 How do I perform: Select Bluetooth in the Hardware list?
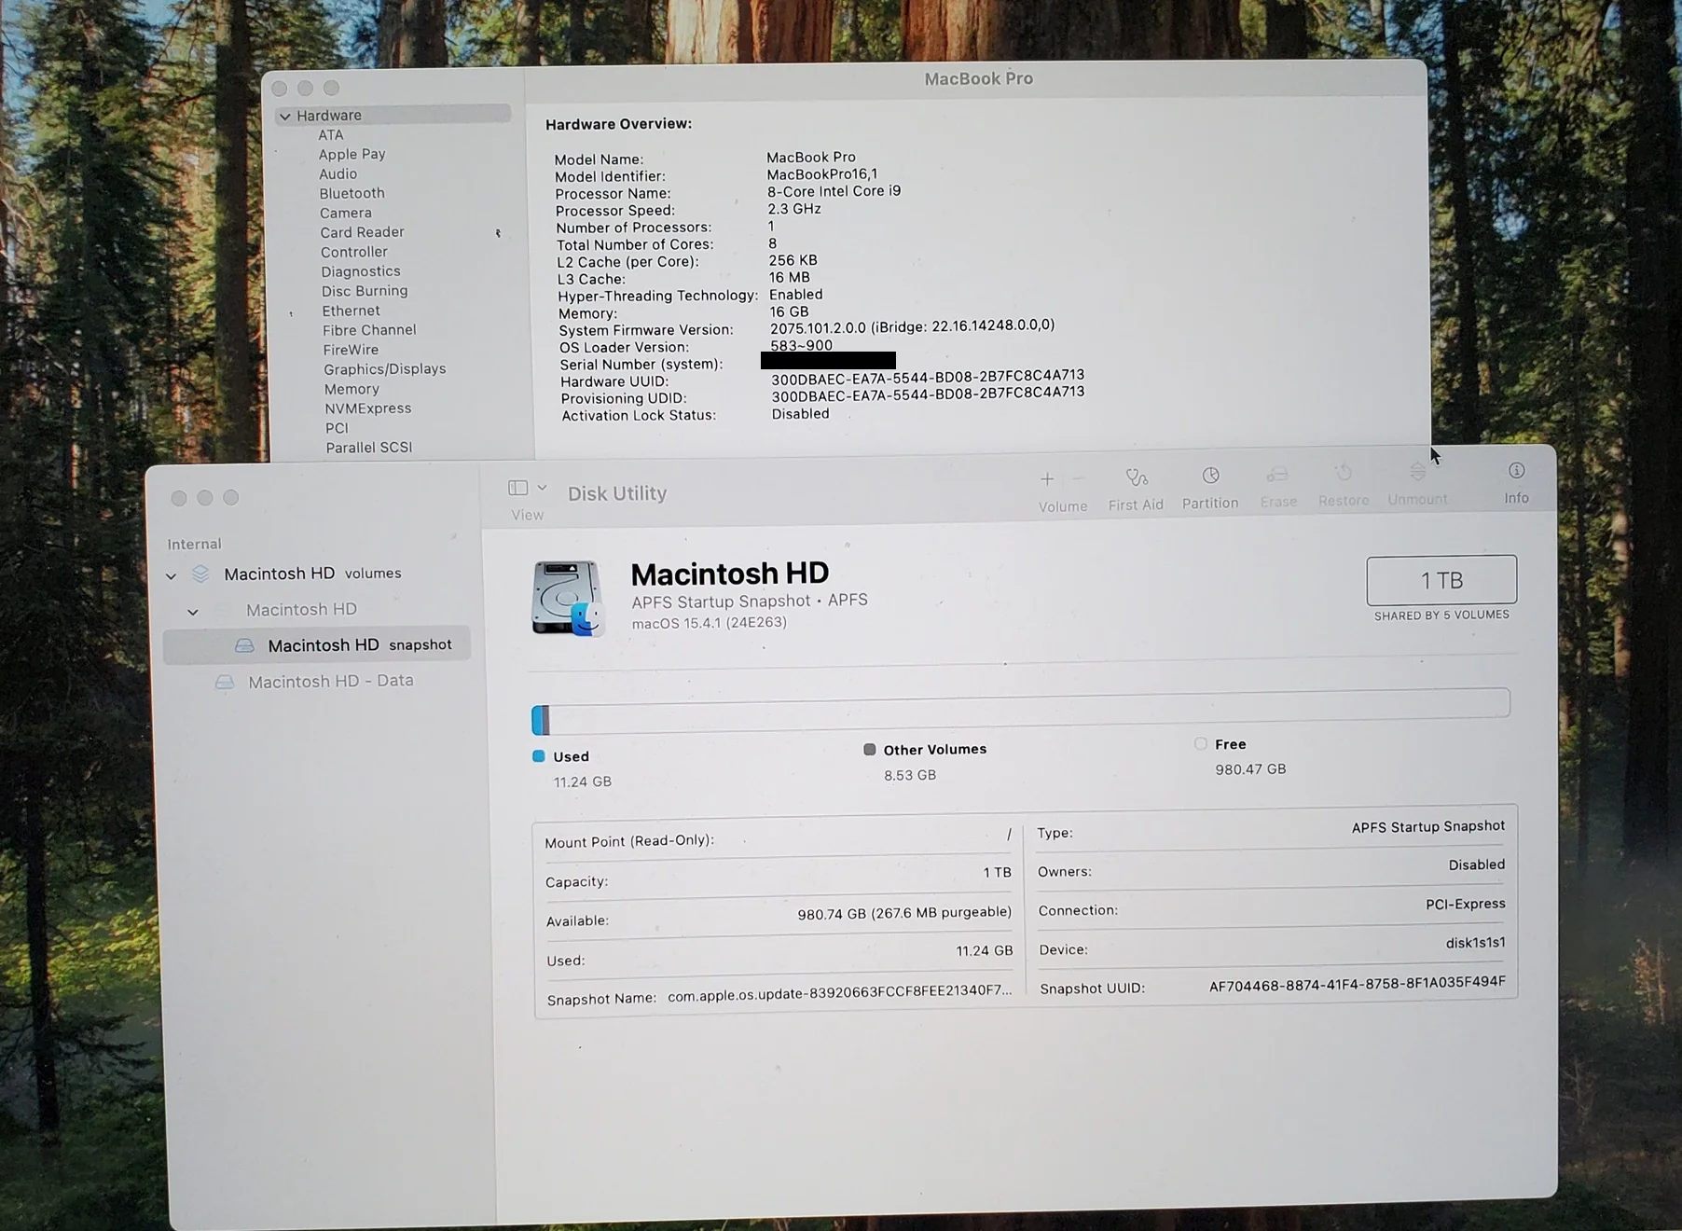(x=352, y=193)
